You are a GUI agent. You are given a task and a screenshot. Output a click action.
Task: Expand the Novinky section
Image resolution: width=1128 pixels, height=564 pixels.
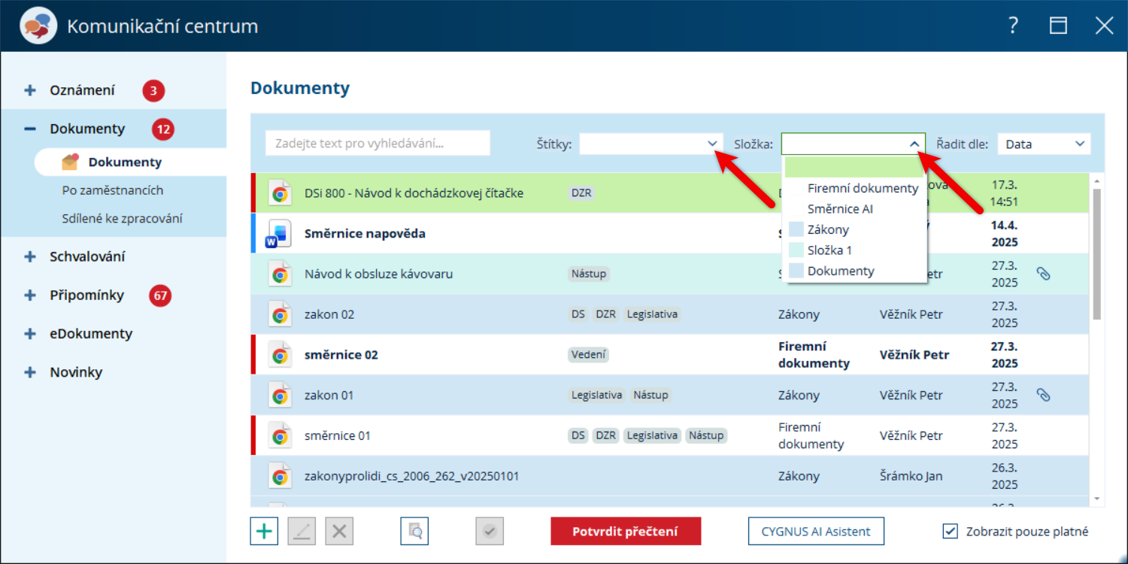point(30,371)
